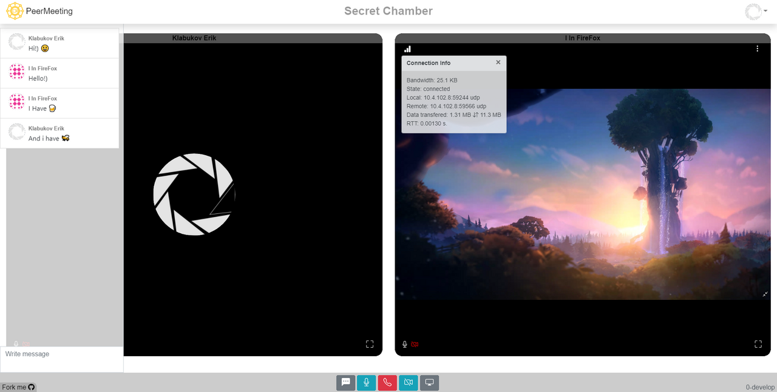Click the 'And i have' chat message
The image size is (777, 392).
49,138
